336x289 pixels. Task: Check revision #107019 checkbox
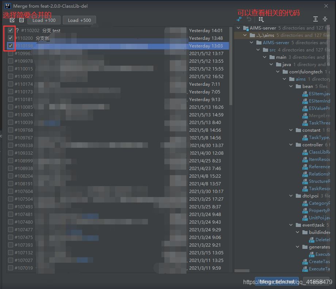(x=11, y=268)
